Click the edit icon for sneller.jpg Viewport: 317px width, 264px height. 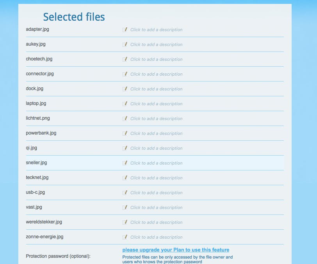point(125,163)
